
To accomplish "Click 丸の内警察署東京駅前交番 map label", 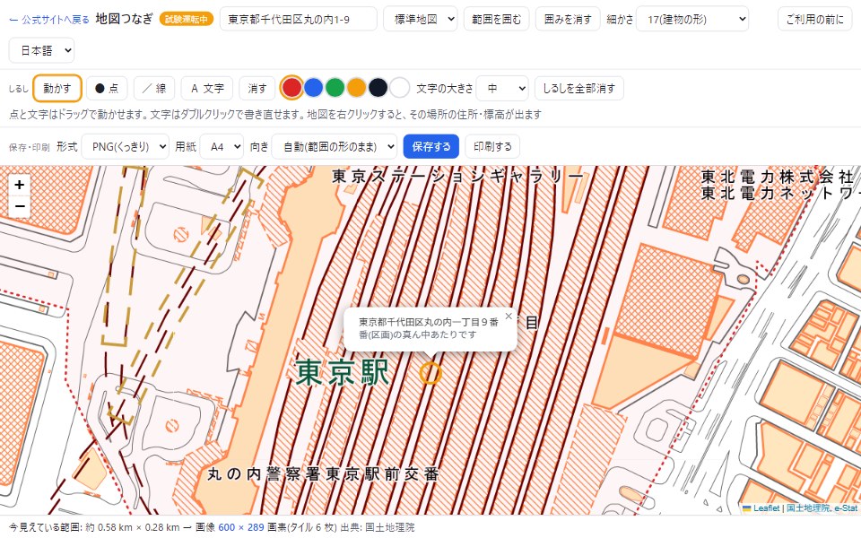I will (324, 474).
